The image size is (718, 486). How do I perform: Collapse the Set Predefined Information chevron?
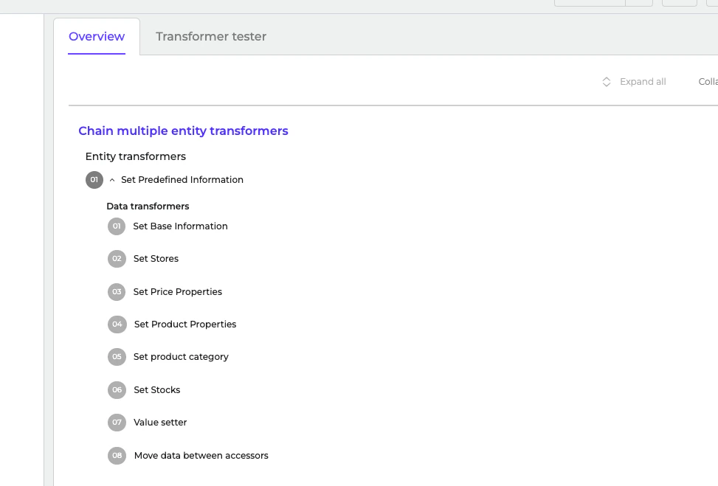(112, 180)
